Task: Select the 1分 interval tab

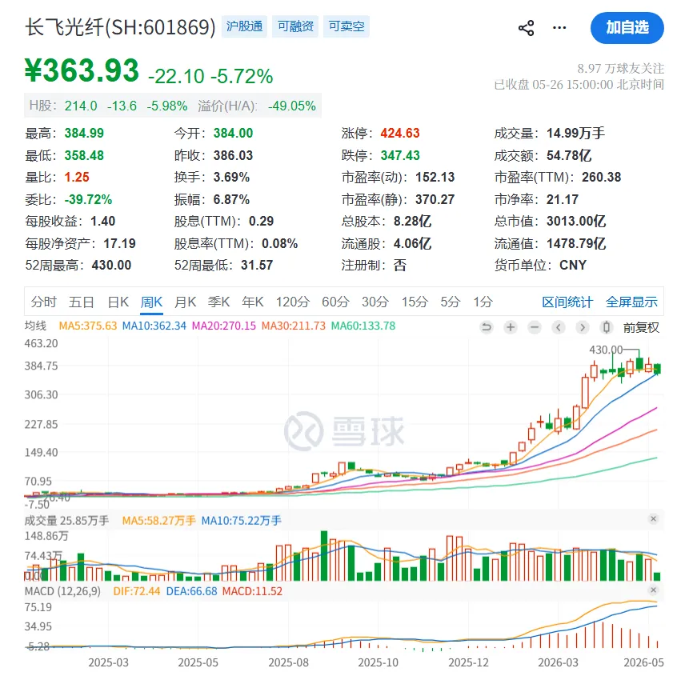Action: [x=483, y=302]
